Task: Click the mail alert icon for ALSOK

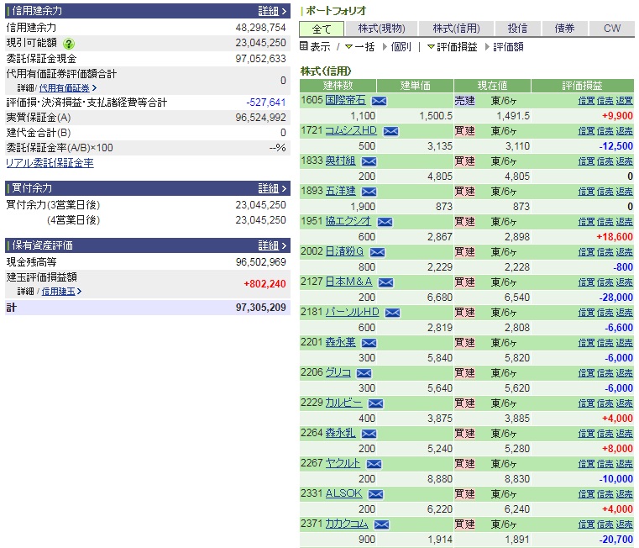Action: pyautogui.click(x=375, y=494)
